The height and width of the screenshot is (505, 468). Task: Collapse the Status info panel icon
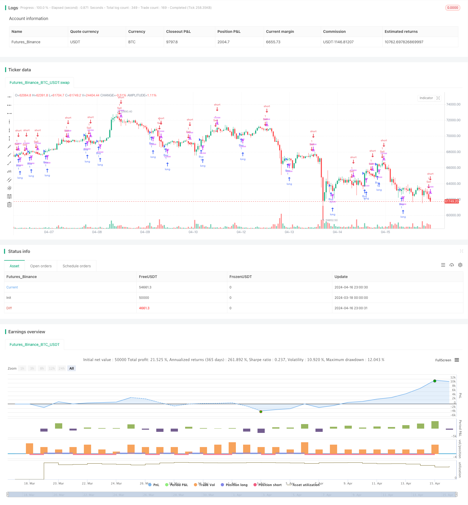pos(461,251)
